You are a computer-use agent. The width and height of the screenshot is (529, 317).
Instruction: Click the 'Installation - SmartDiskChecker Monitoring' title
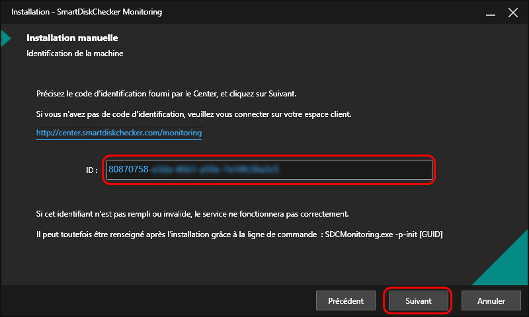87,12
